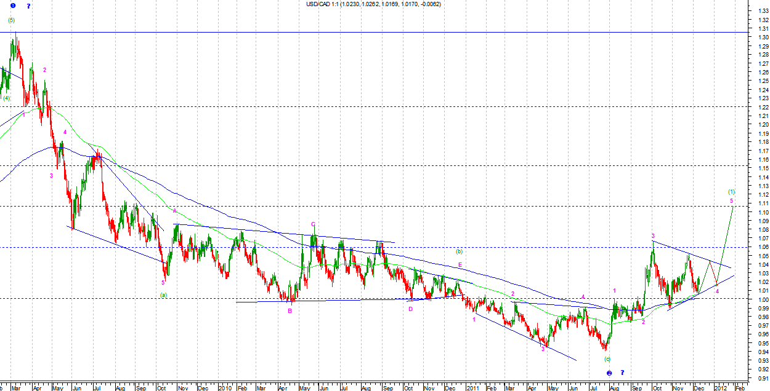This screenshot has height=391, width=770.
Task: Select the blue circled 2 wave marker at bottom
Action: tap(609, 373)
